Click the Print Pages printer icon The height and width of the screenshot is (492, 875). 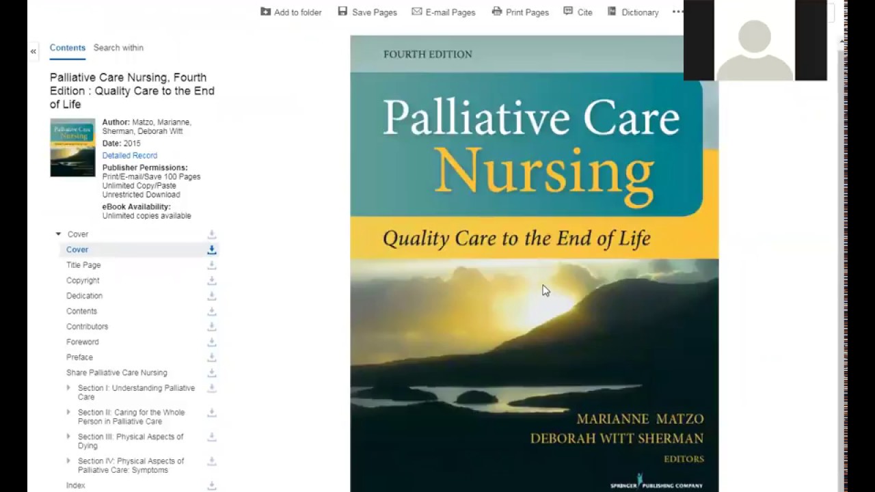[497, 12]
